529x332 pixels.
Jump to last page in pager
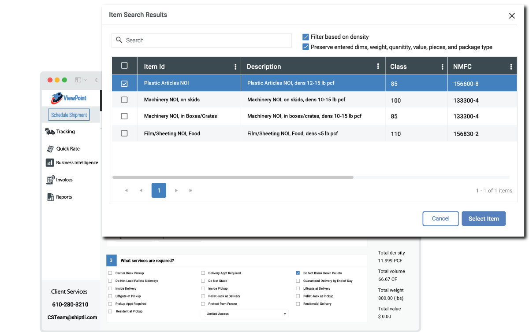[191, 191]
